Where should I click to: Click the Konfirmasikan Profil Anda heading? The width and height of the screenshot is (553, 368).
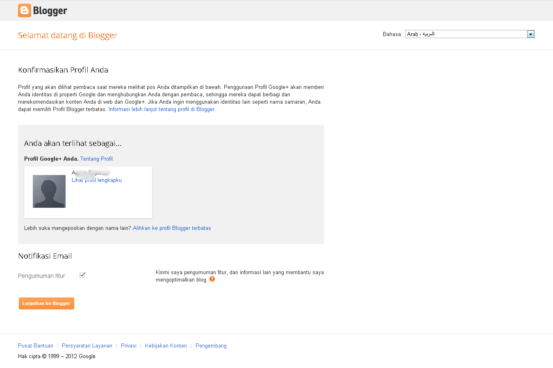[63, 70]
